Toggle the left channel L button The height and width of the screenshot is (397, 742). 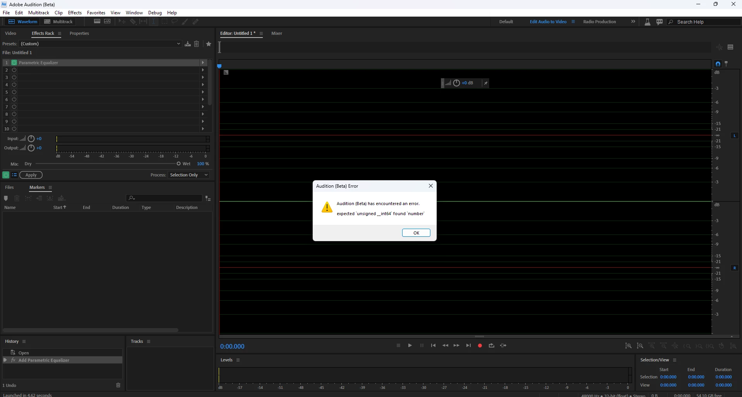(735, 135)
